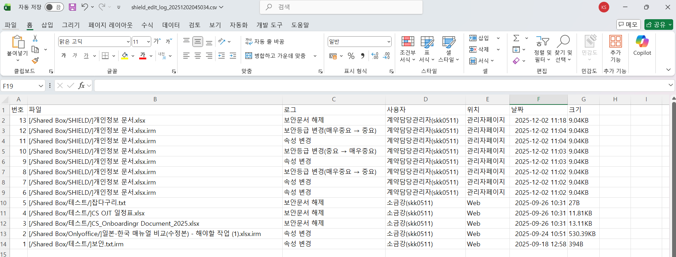Center text horizontally
The image size is (676, 257).
click(198, 55)
